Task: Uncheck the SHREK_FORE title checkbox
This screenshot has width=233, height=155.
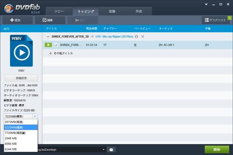Action: point(56,45)
